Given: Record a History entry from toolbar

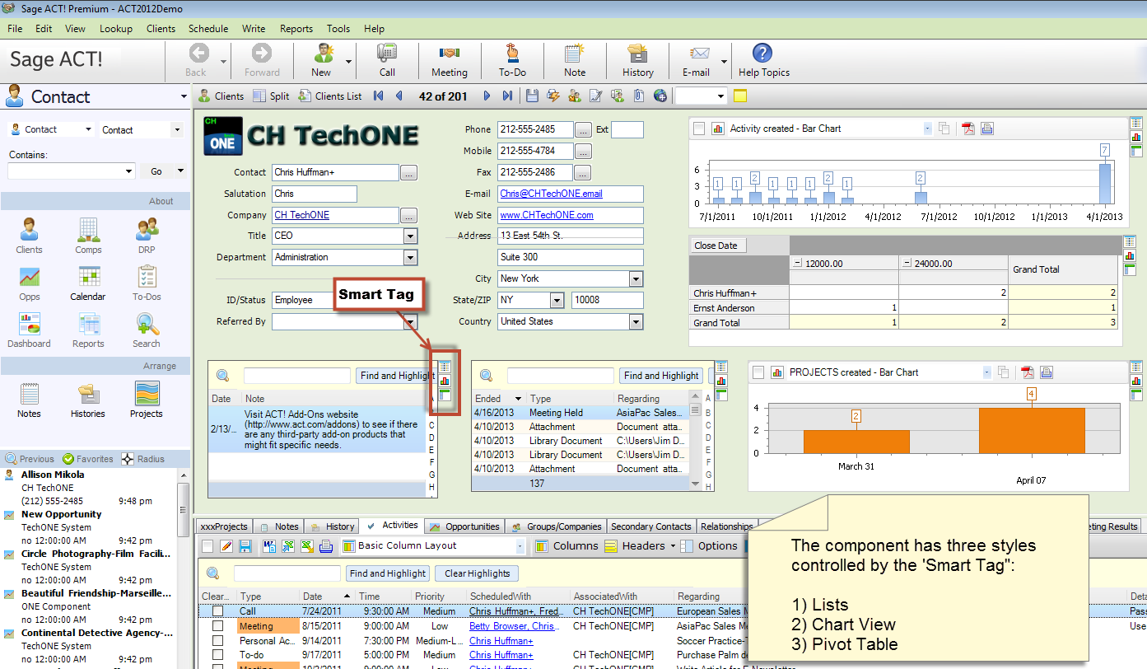Looking at the screenshot, I should [637, 60].
